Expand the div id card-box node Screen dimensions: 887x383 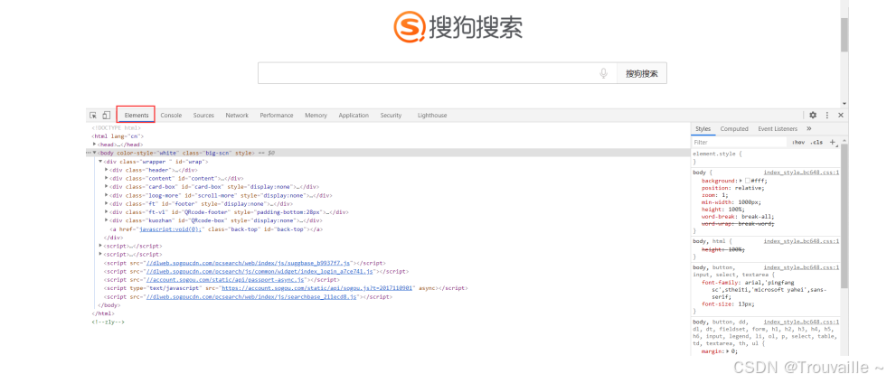tap(107, 187)
